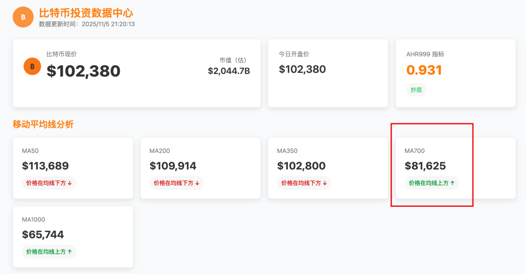Click the green up arrow on MA1000 badge
Image resolution: width=526 pixels, height=274 pixels.
tap(70, 252)
